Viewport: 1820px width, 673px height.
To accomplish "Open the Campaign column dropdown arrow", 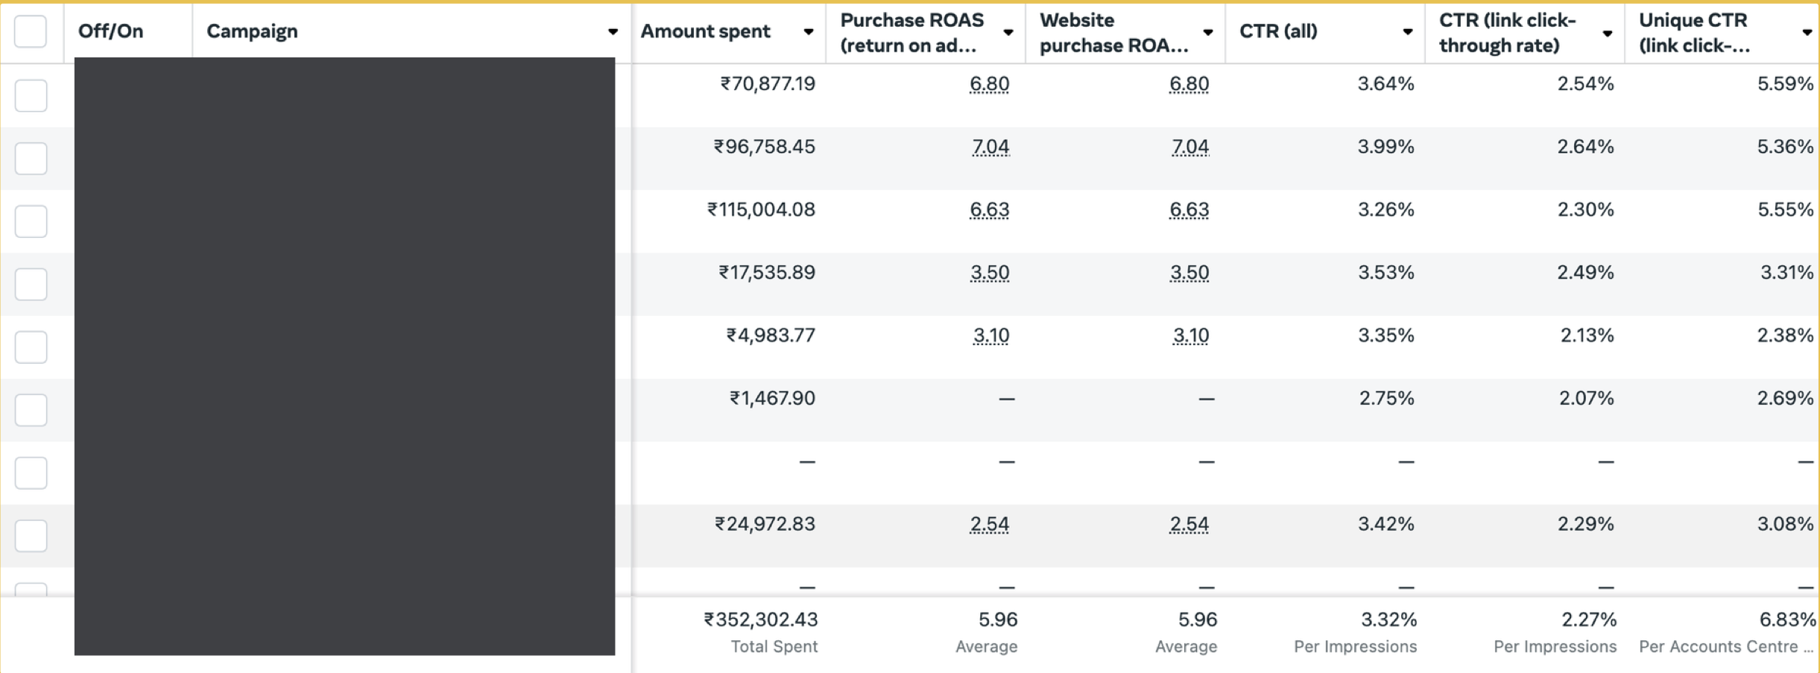I will [613, 32].
